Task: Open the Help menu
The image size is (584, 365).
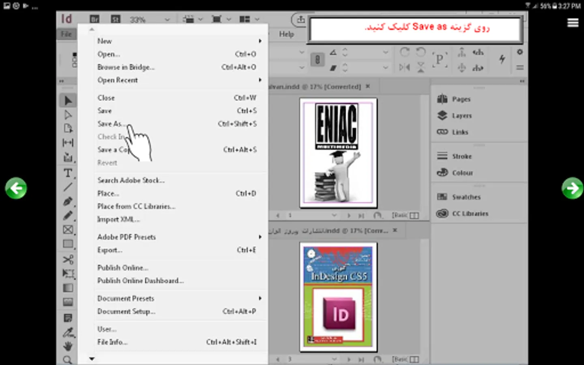Action: (x=286, y=34)
